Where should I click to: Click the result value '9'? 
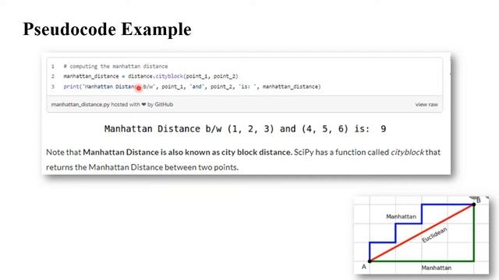(383, 128)
